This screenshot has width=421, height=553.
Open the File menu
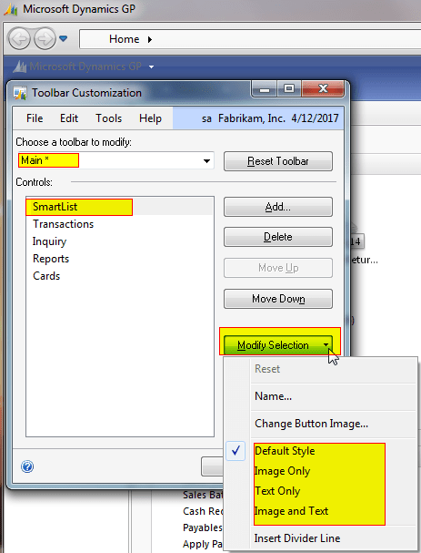pos(35,118)
